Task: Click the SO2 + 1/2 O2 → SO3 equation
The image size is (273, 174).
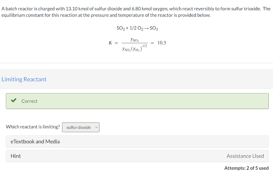Action: pos(137,28)
